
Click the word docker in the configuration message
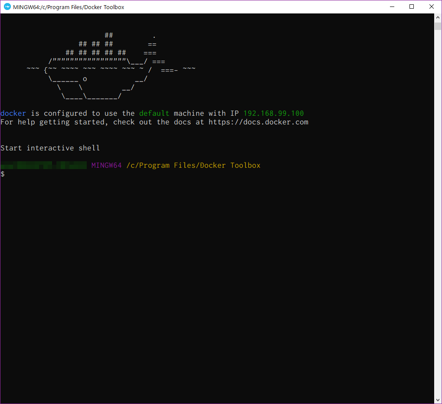pyautogui.click(x=13, y=113)
